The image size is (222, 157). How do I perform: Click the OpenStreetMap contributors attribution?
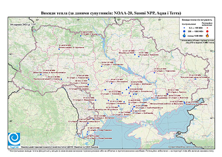tap(191, 147)
